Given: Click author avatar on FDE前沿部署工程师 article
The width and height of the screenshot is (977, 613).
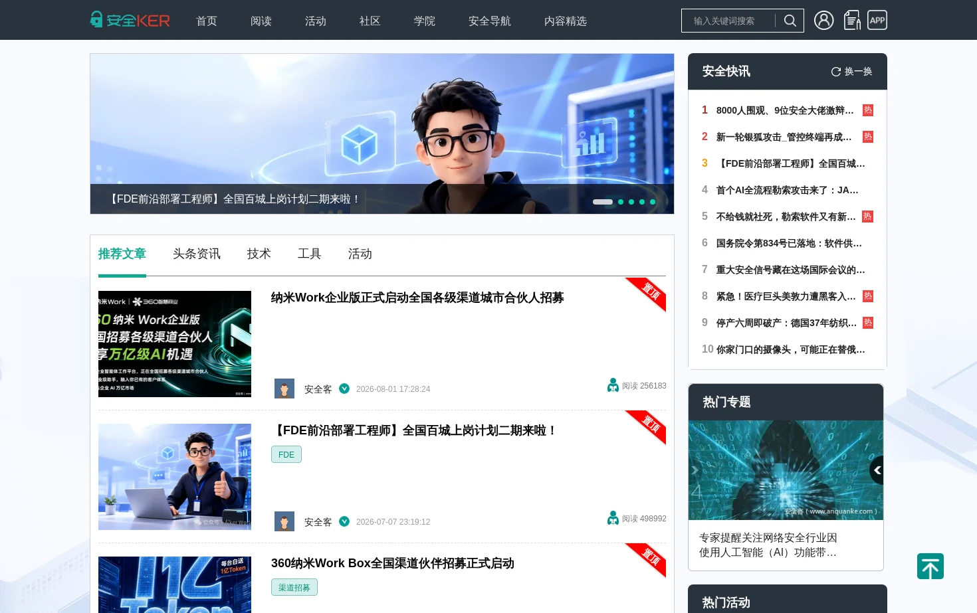Looking at the screenshot, I should coord(284,521).
